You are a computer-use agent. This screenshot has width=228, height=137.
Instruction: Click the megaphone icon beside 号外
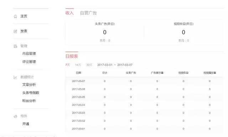point(15,116)
